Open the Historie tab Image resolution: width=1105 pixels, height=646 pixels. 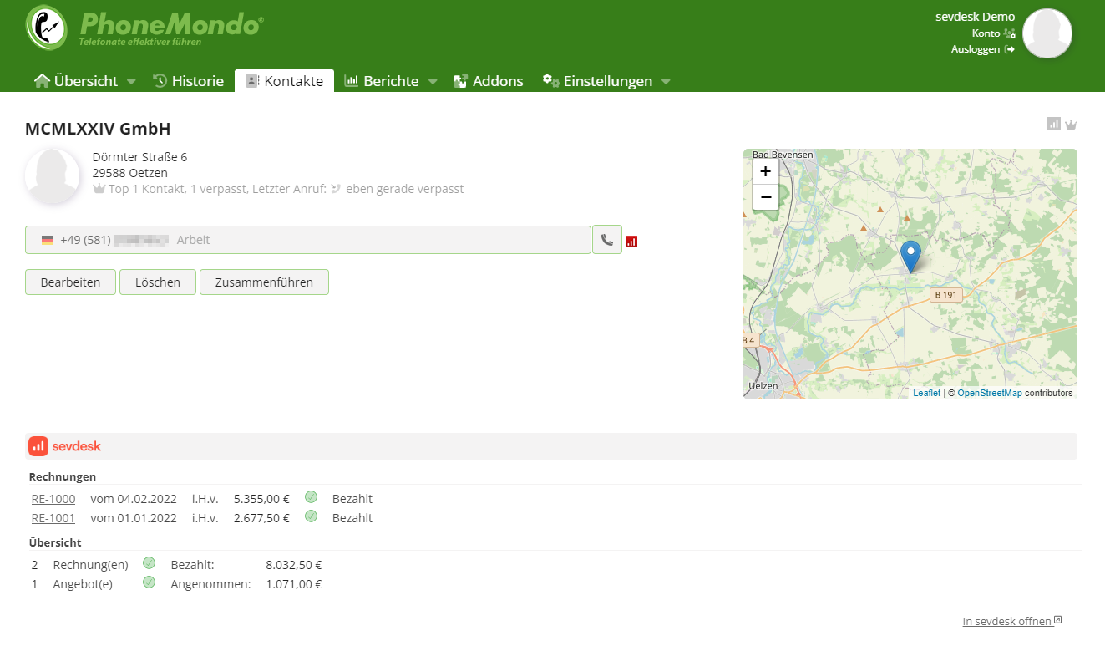189,81
